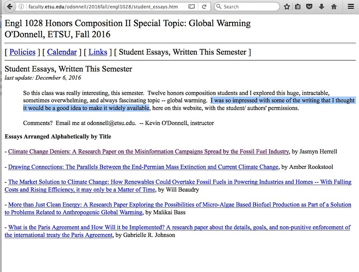This screenshot has width=359, height=272.
Task: Bookmark this page with the star icon
Action: point(287,7)
